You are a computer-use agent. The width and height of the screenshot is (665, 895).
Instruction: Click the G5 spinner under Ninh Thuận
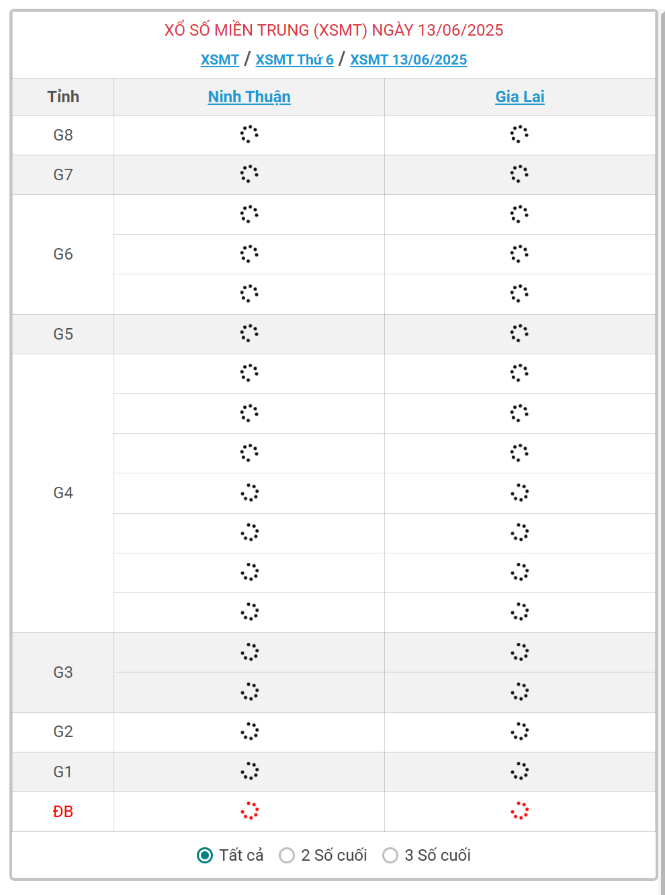click(x=249, y=334)
